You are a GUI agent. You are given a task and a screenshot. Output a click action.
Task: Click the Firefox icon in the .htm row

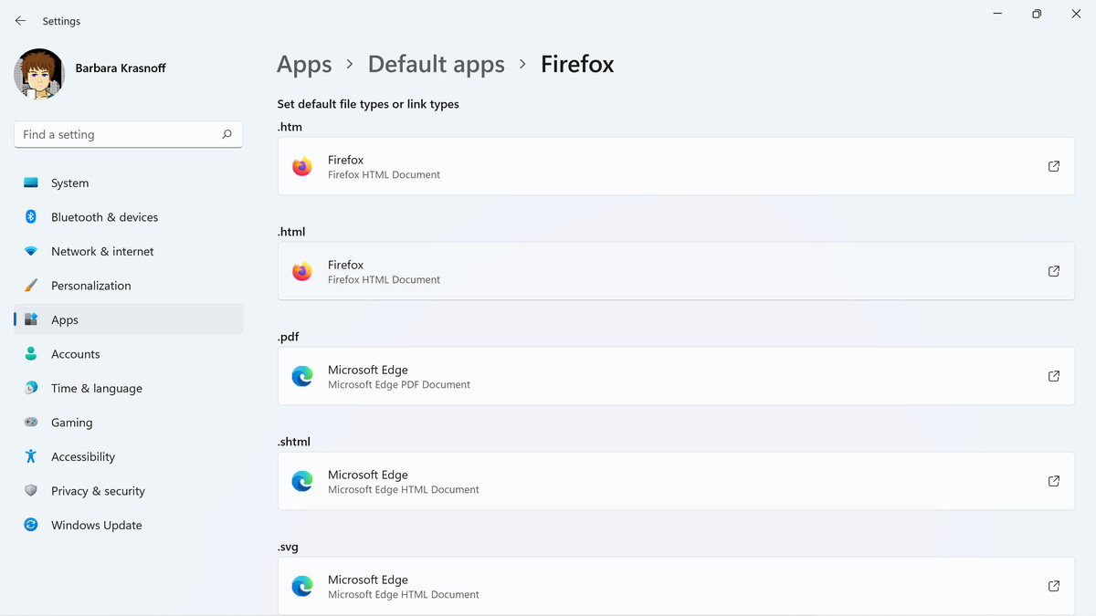point(301,166)
